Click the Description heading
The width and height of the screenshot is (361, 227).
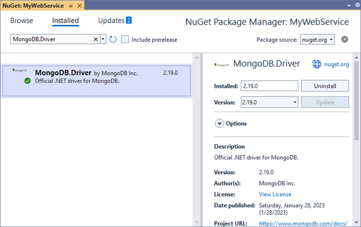pos(229,147)
